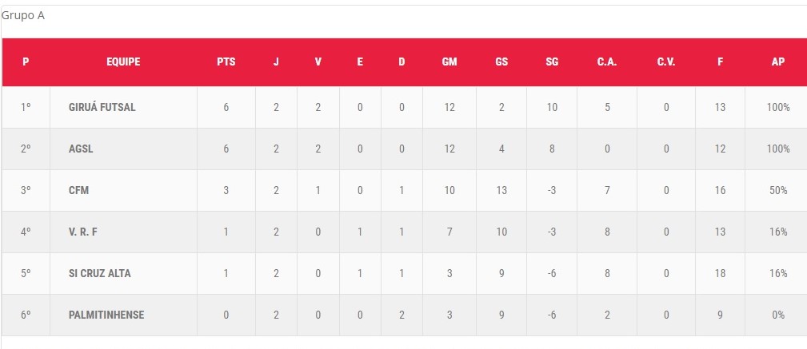The image size is (807, 349).
Task: Select the PALMITINHENSE team name
Action: pyautogui.click(x=106, y=315)
